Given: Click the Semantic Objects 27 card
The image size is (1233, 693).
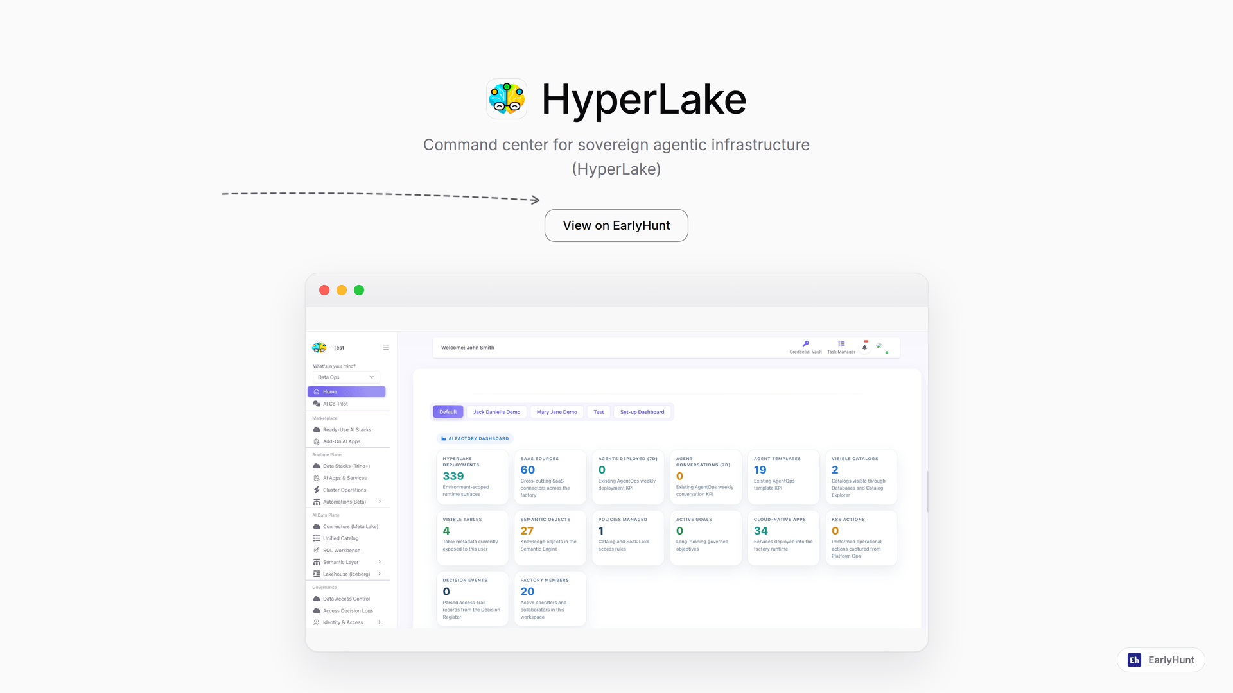Looking at the screenshot, I should click(550, 538).
